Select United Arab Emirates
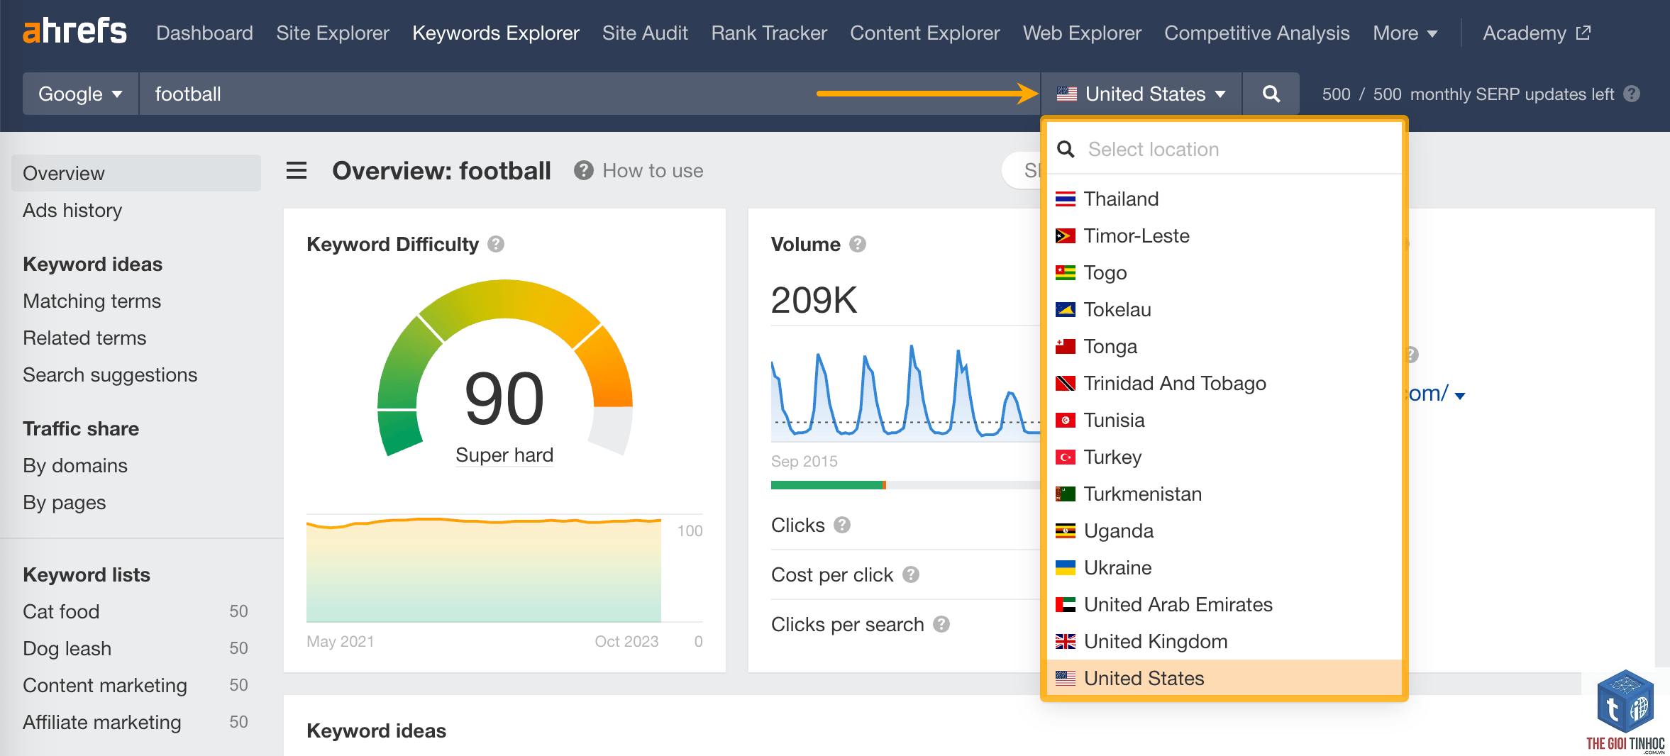Viewport: 1670px width, 756px height. pos(1224,604)
